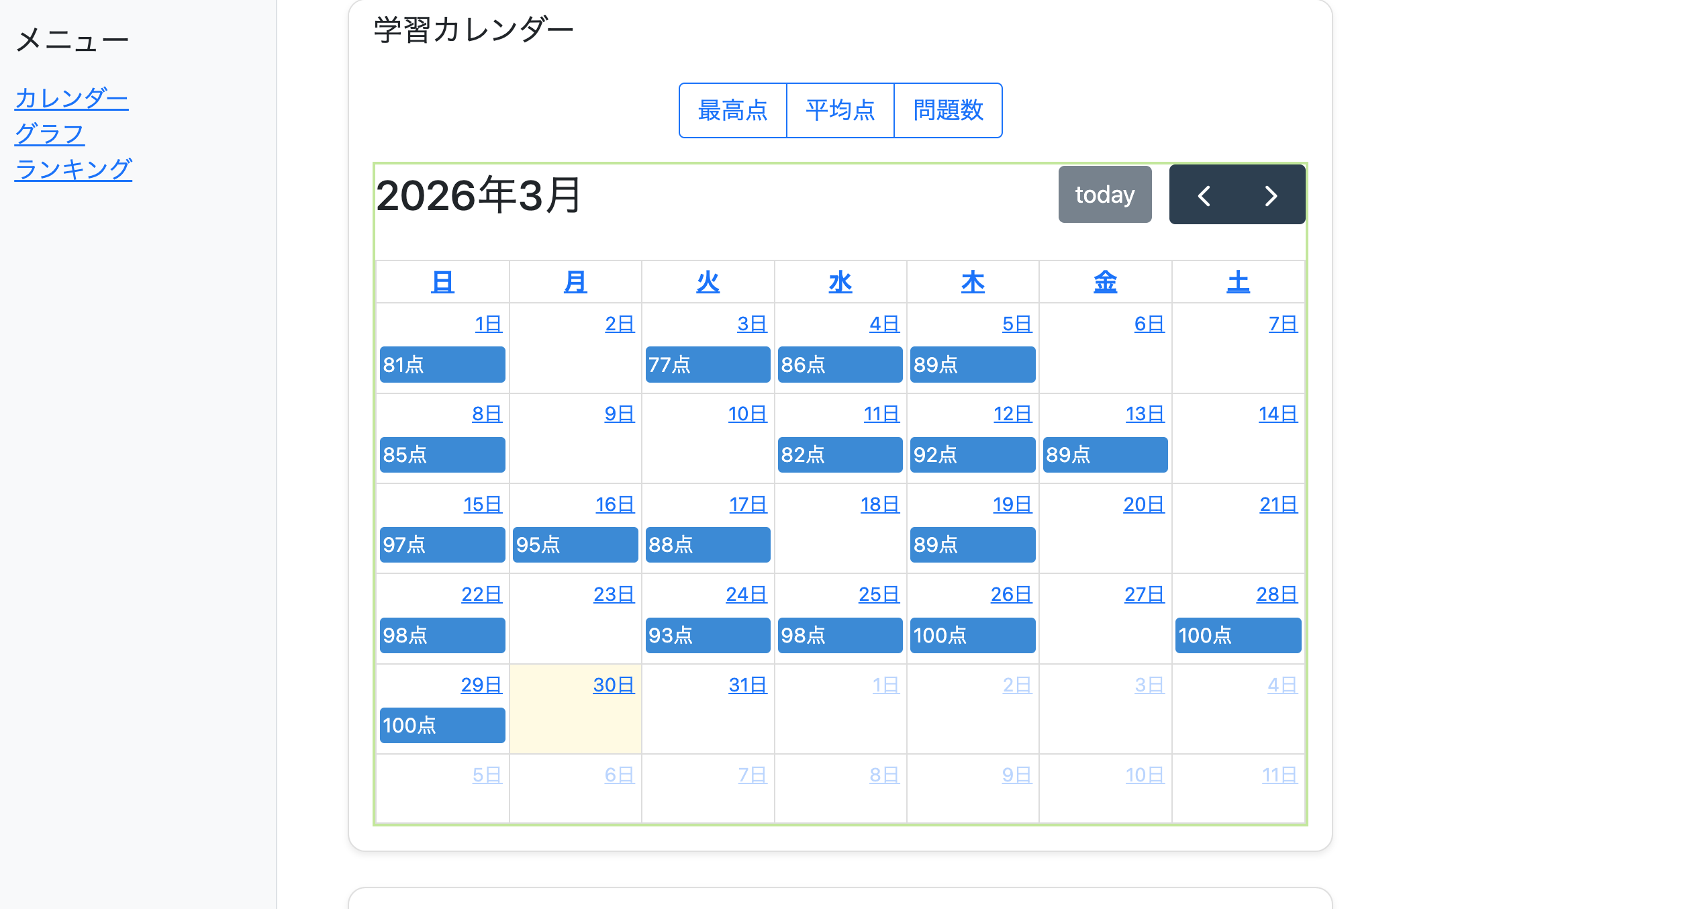
Task: Show 問題数 question counts
Action: (948, 110)
